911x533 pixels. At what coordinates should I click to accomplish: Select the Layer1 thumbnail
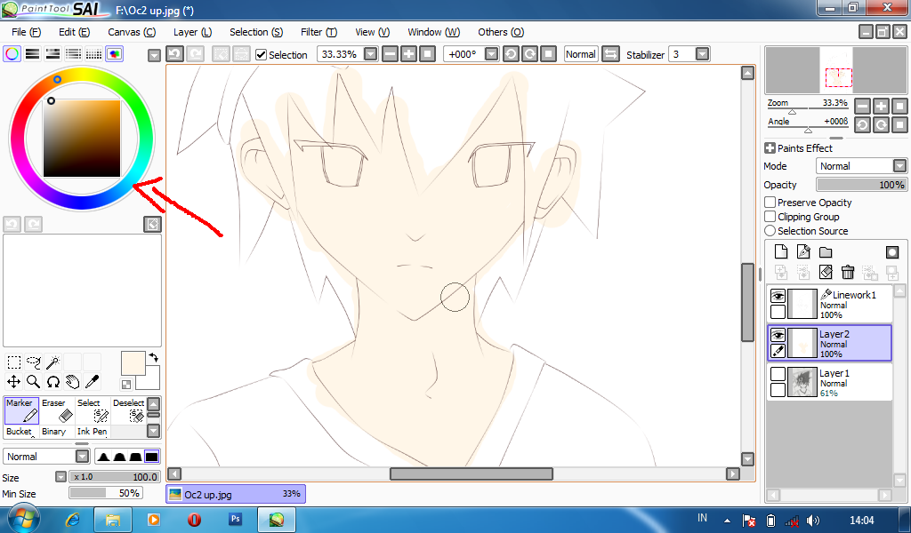pyautogui.click(x=802, y=382)
